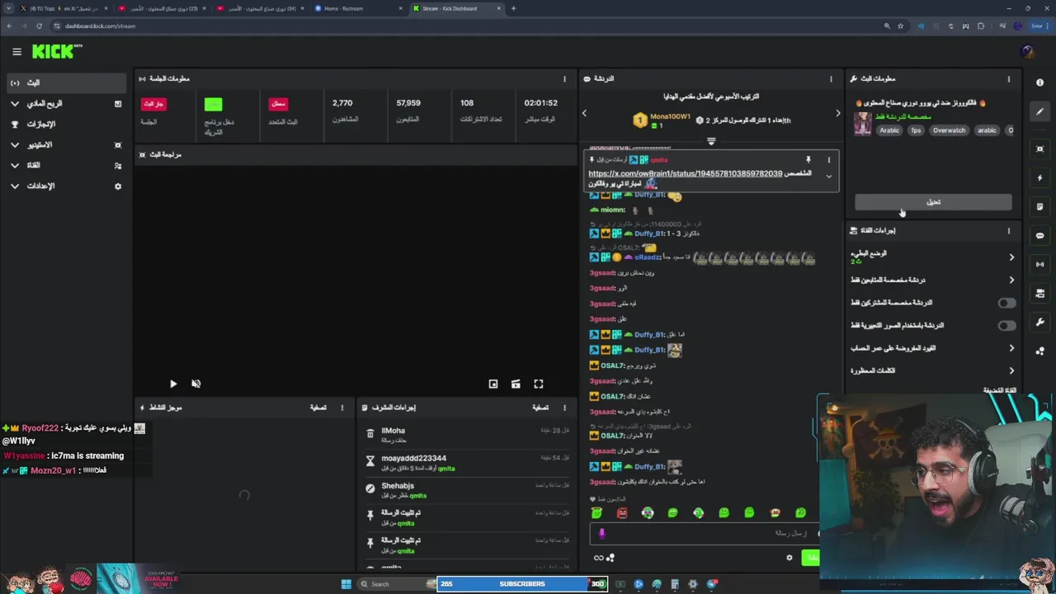Open banned words (الكلمات المحظورة) settings
The image size is (1056, 594).
[x=933, y=370]
